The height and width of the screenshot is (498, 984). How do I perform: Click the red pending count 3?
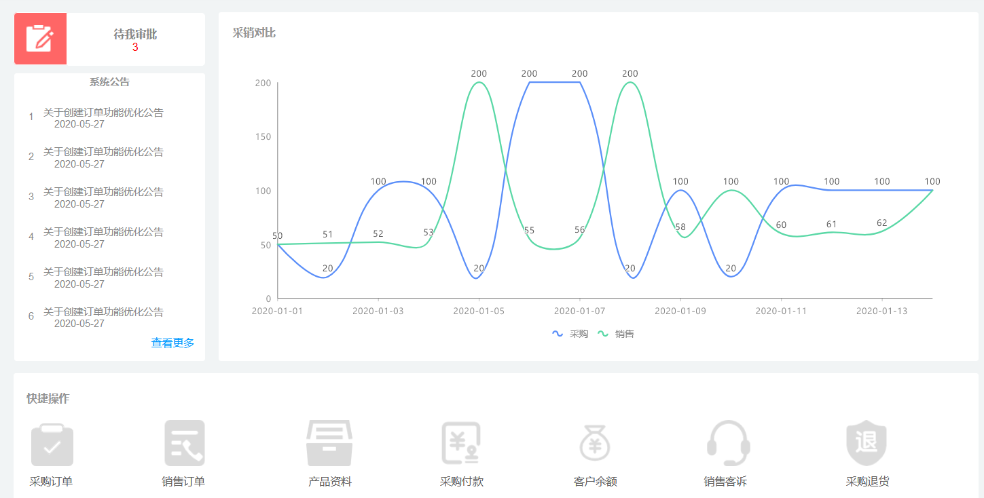coord(135,47)
